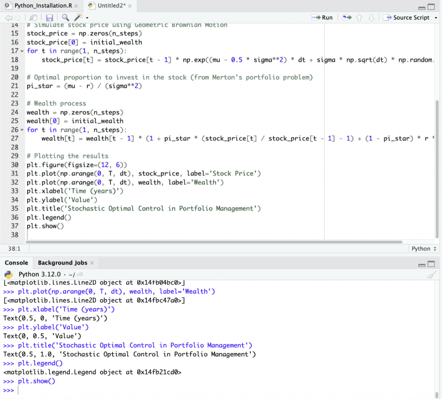
Task: Go to previous section with up arrow
Action: point(359,18)
